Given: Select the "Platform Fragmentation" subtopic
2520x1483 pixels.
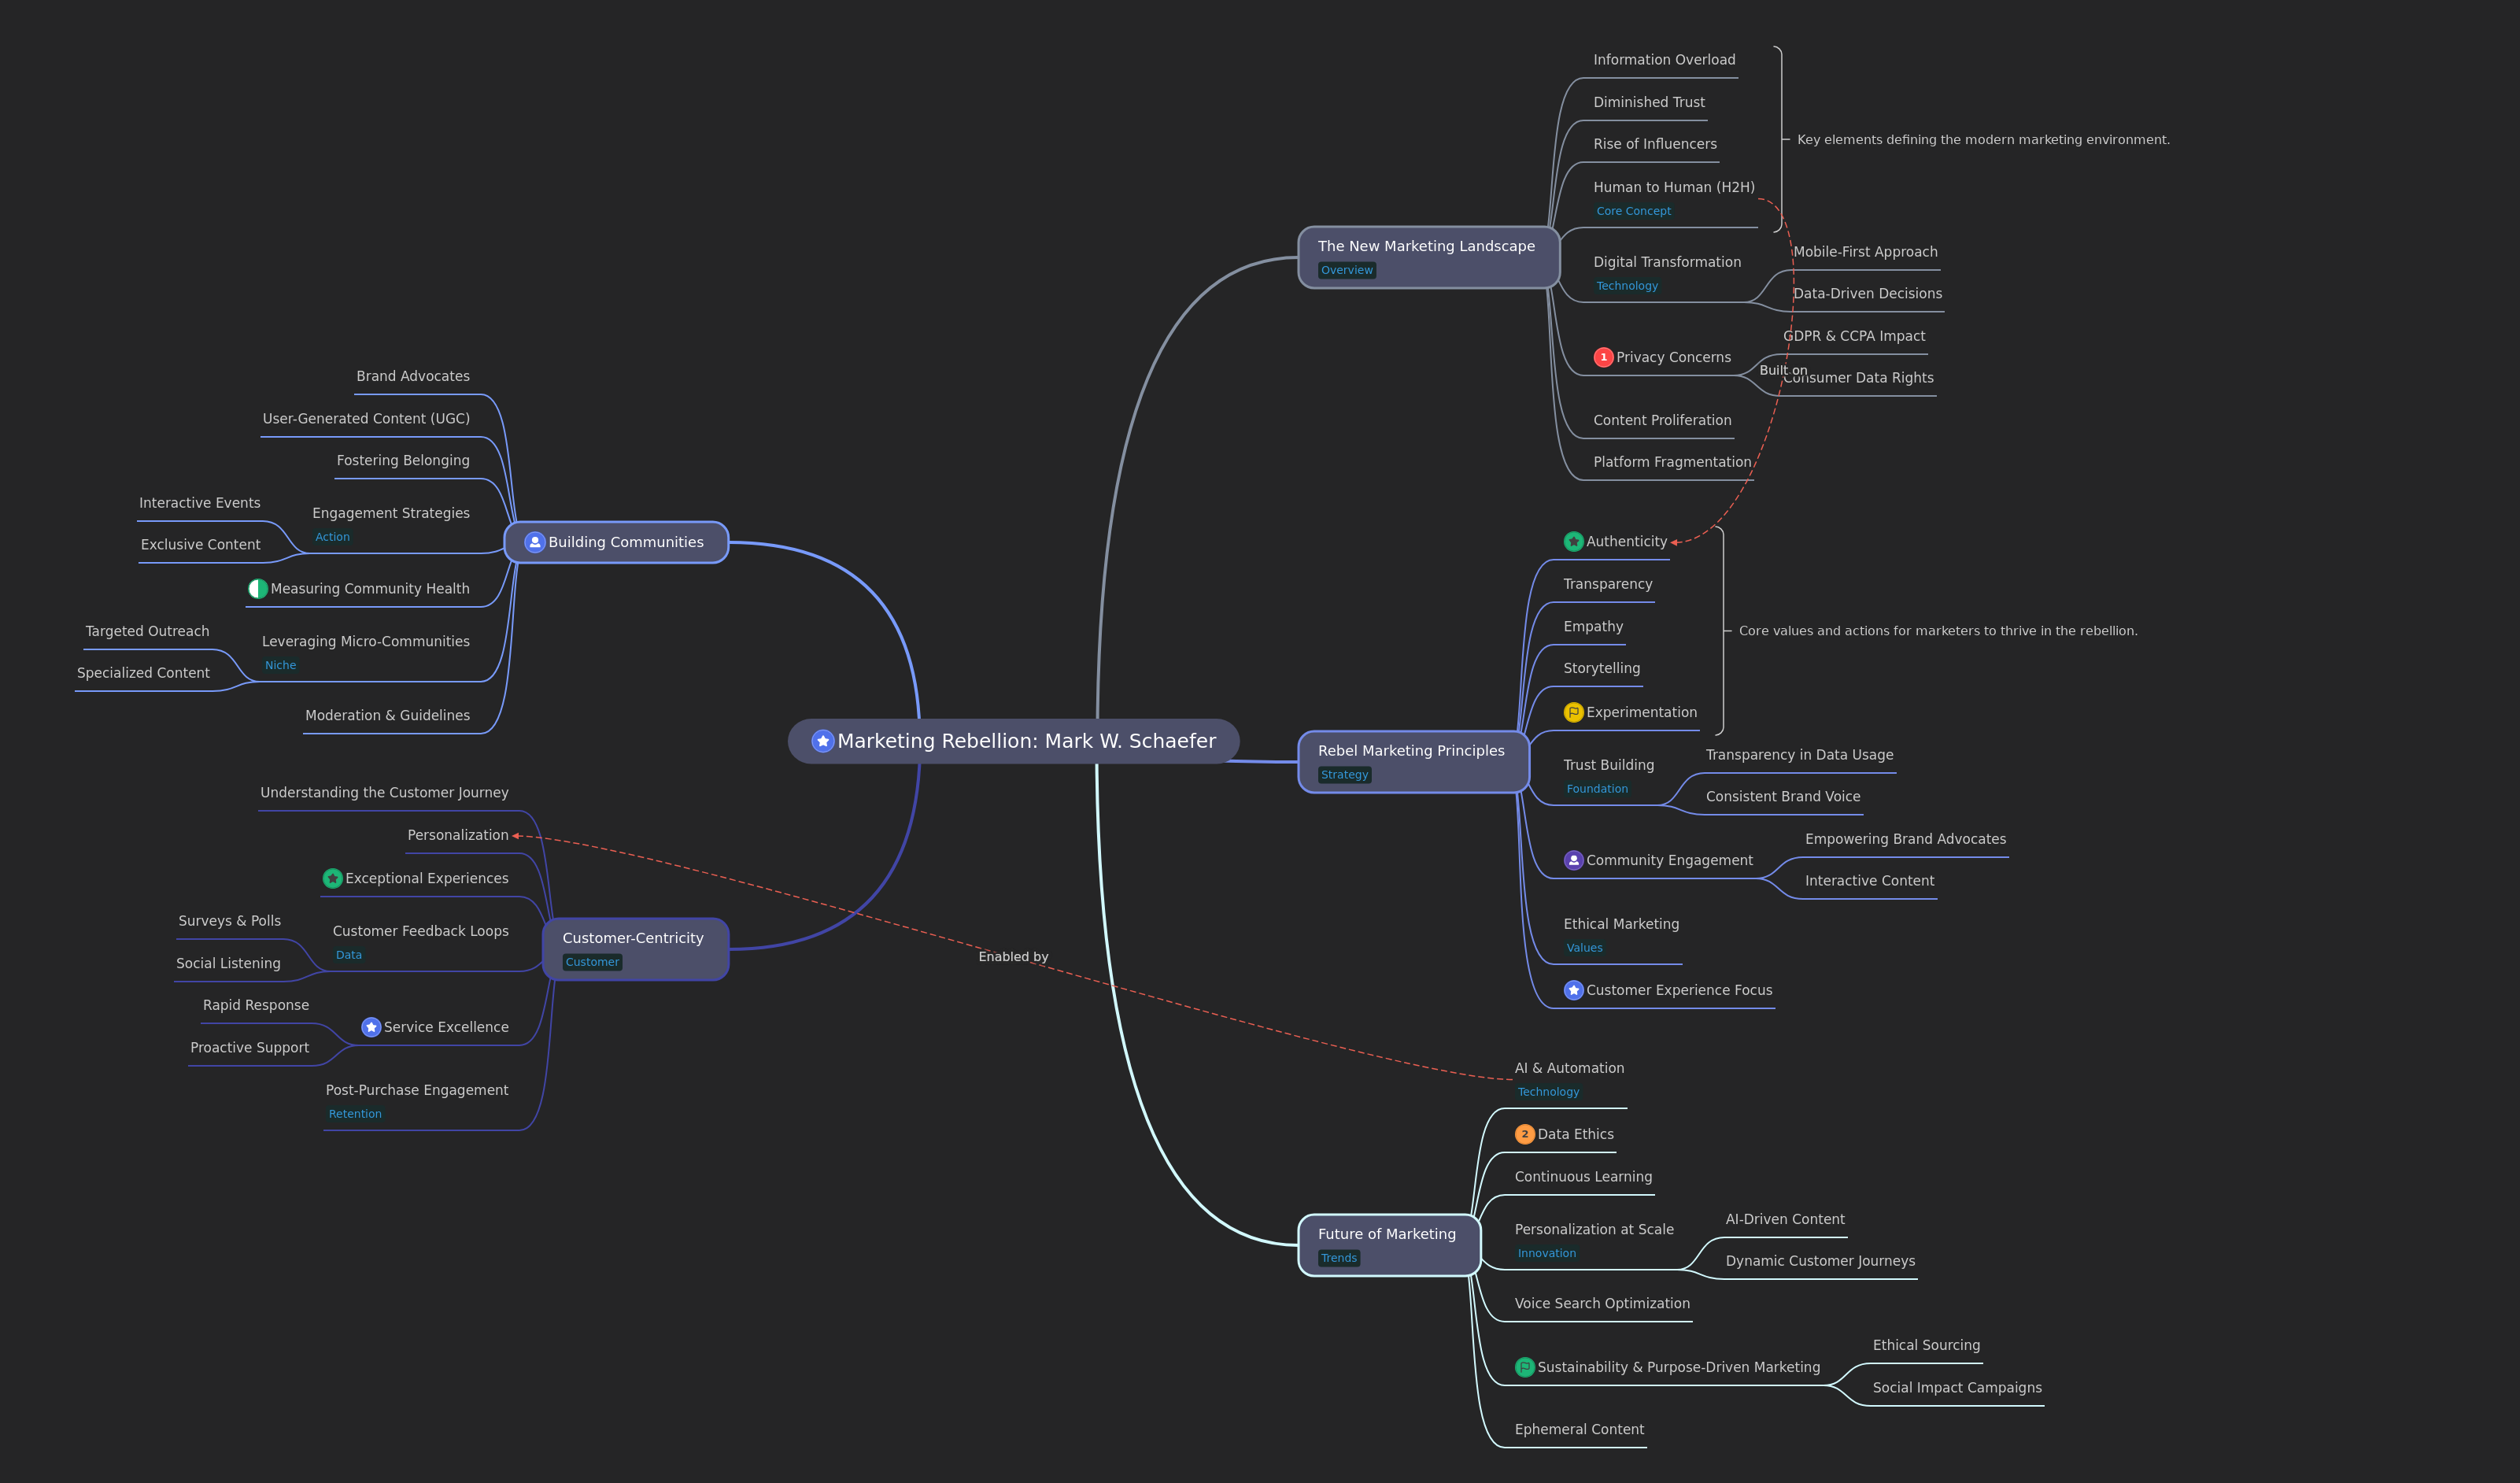Looking at the screenshot, I should (1672, 462).
